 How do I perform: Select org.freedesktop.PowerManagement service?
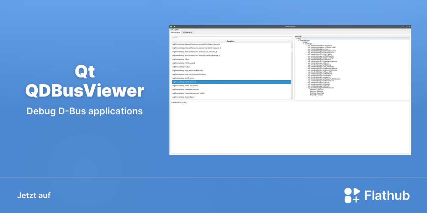tap(231, 89)
